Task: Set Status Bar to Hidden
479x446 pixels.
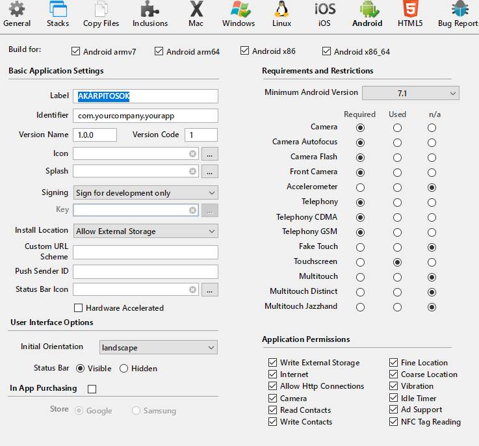Action: 123,369
